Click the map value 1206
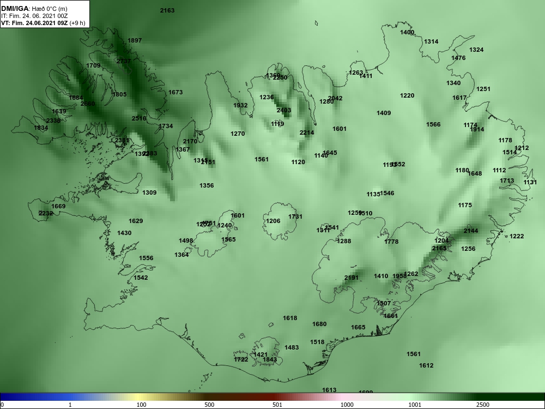This screenshot has width=545, height=409. (x=273, y=221)
